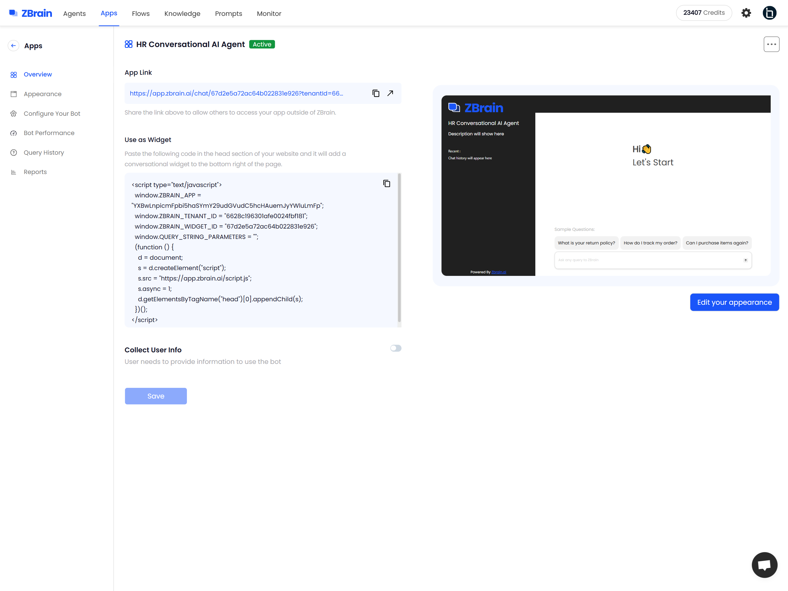Click the Appearance window icon
The height and width of the screenshot is (591, 788).
(14, 94)
